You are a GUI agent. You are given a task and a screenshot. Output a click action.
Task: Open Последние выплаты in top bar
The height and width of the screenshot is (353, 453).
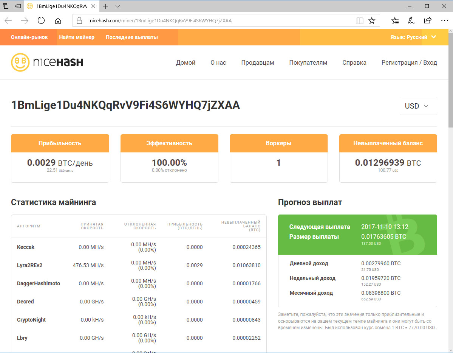tap(132, 37)
